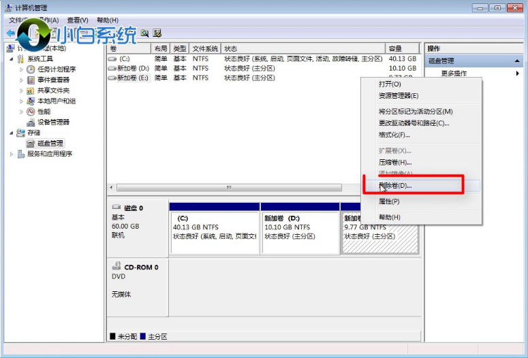Open 任务计划程序 clock icon
Screen dimensions: 528x358
coord(31,69)
